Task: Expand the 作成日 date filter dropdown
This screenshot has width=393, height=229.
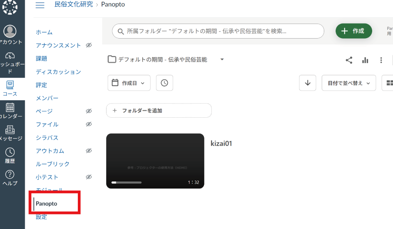Action: pos(129,83)
